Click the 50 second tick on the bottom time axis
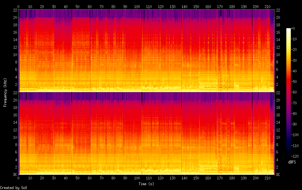 point(78,178)
